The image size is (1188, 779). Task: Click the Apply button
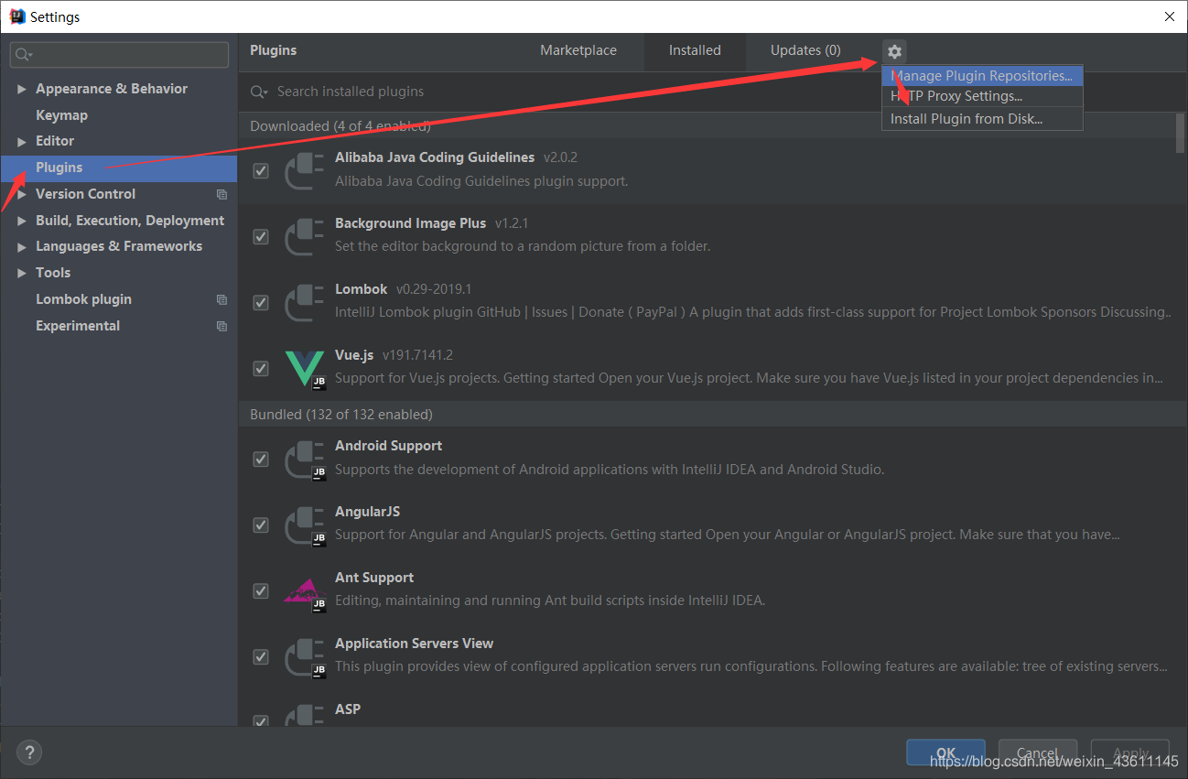(x=1130, y=753)
